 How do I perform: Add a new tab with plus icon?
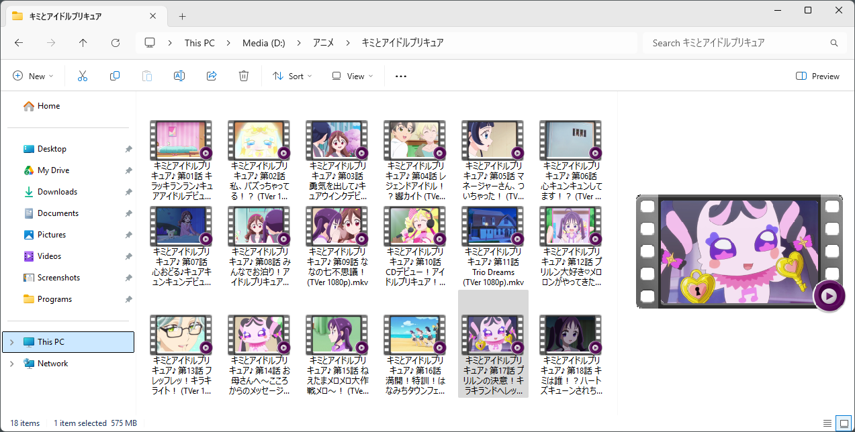[x=182, y=16]
